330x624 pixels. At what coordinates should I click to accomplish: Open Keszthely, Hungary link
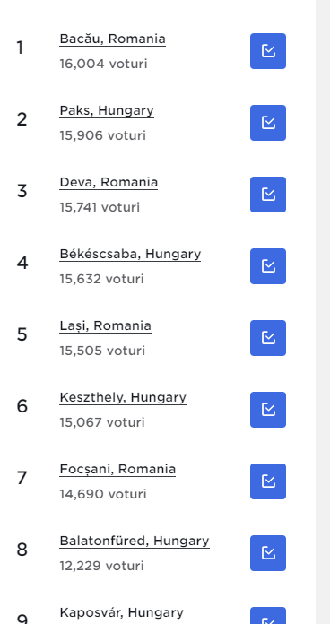(123, 397)
